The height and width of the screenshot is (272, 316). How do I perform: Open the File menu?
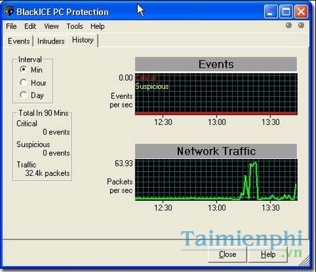click(11, 26)
